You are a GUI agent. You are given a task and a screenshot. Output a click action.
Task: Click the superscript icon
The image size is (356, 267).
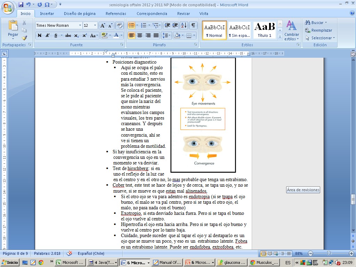pyautogui.click(x=84, y=35)
